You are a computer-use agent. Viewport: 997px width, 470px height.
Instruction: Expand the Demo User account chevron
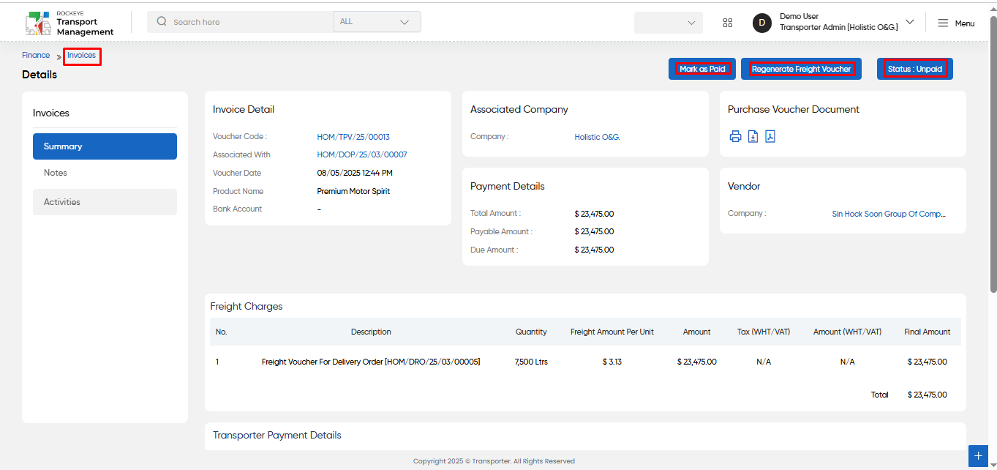pyautogui.click(x=910, y=22)
